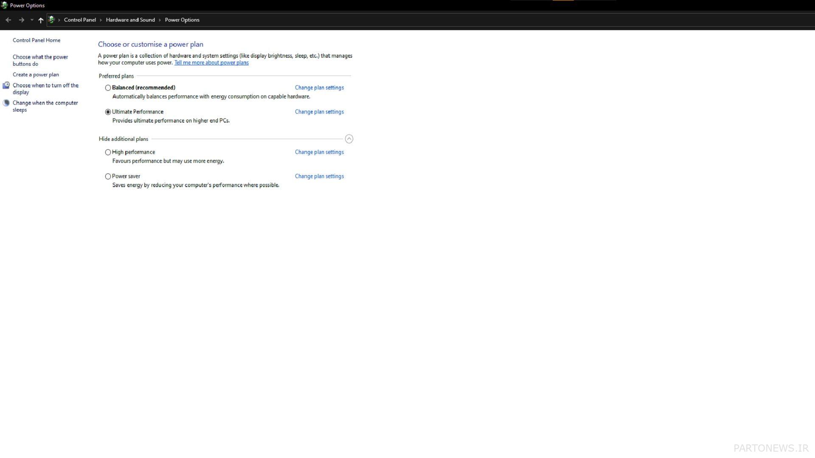Viewport: 815px width, 458px height.
Task: Change plan settings for Ultimate Performance
Action: (319, 112)
